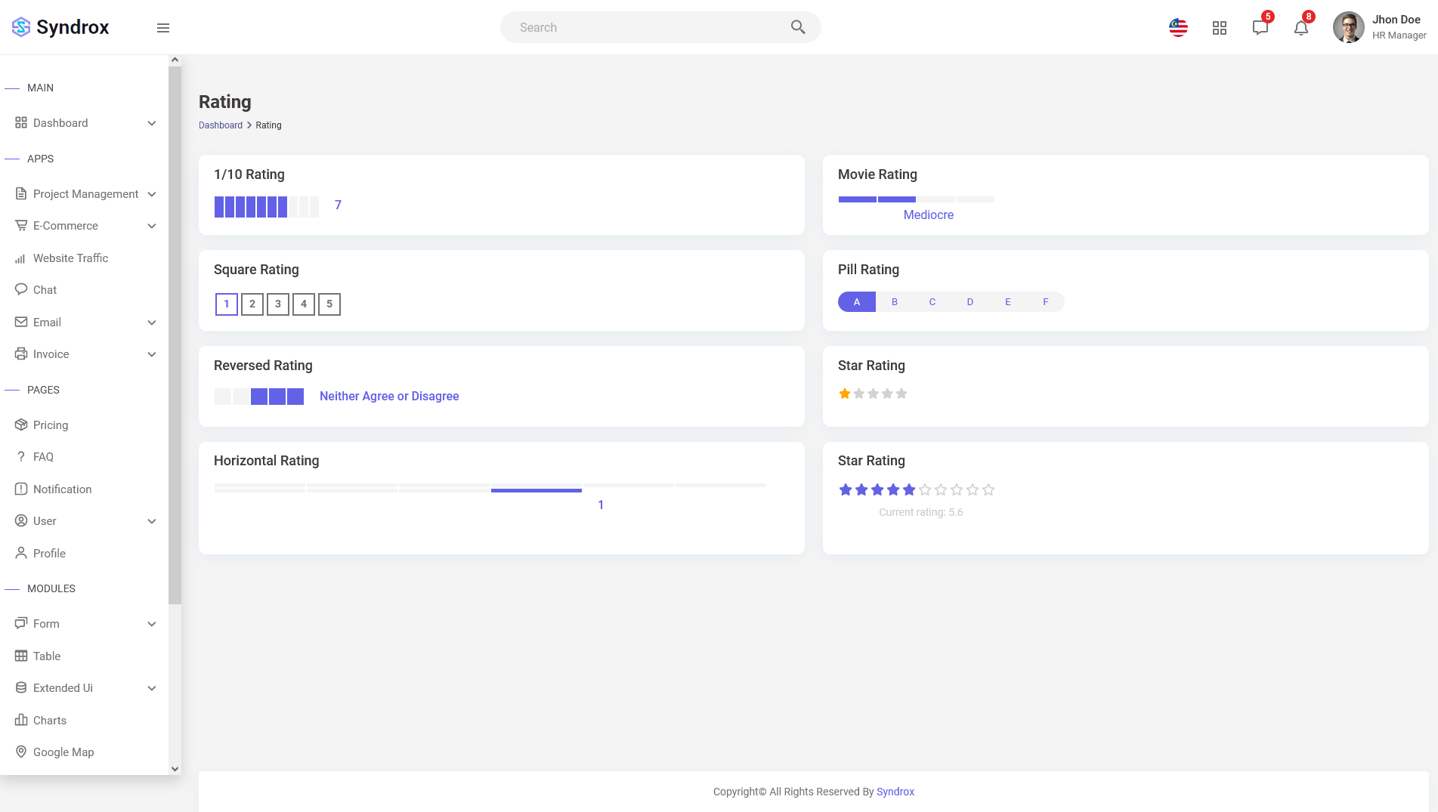Expand the Extended Ui submenu
Screen dimensions: 1438x812
click(x=152, y=688)
